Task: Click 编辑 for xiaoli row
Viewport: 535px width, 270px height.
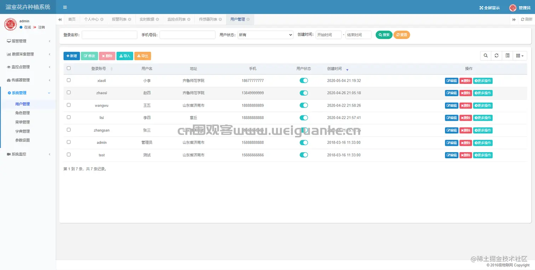Action: click(x=451, y=81)
